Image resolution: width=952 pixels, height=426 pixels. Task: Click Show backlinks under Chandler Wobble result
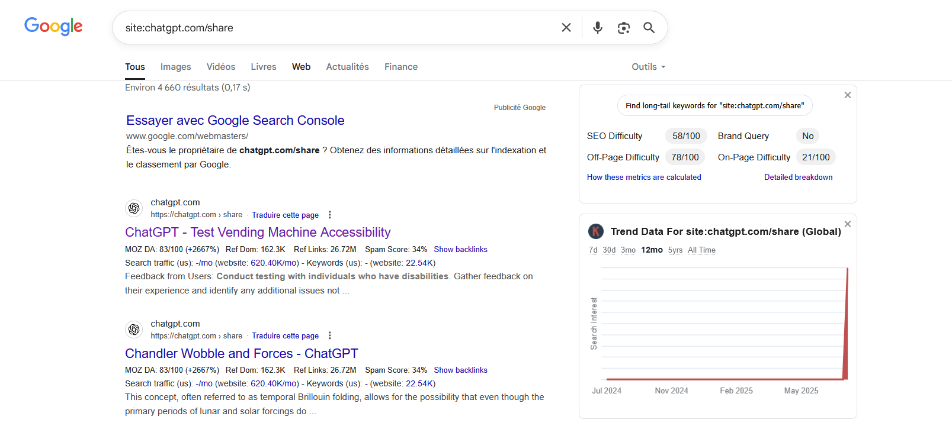461,370
